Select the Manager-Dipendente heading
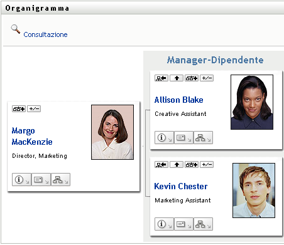This screenshot has width=284, height=245. 216,60
